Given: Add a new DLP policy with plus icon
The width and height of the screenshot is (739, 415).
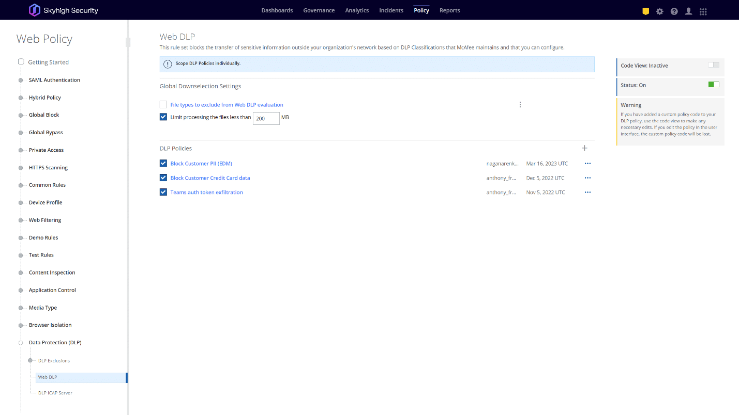Looking at the screenshot, I should [584, 148].
